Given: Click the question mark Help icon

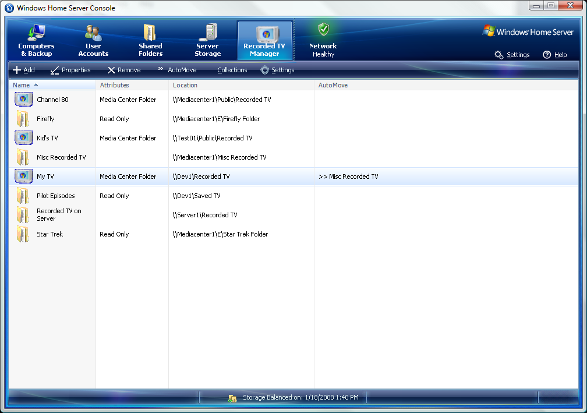Looking at the screenshot, I should click(547, 55).
